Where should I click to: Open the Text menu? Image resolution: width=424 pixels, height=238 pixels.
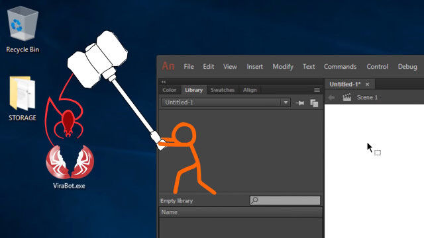click(x=309, y=67)
